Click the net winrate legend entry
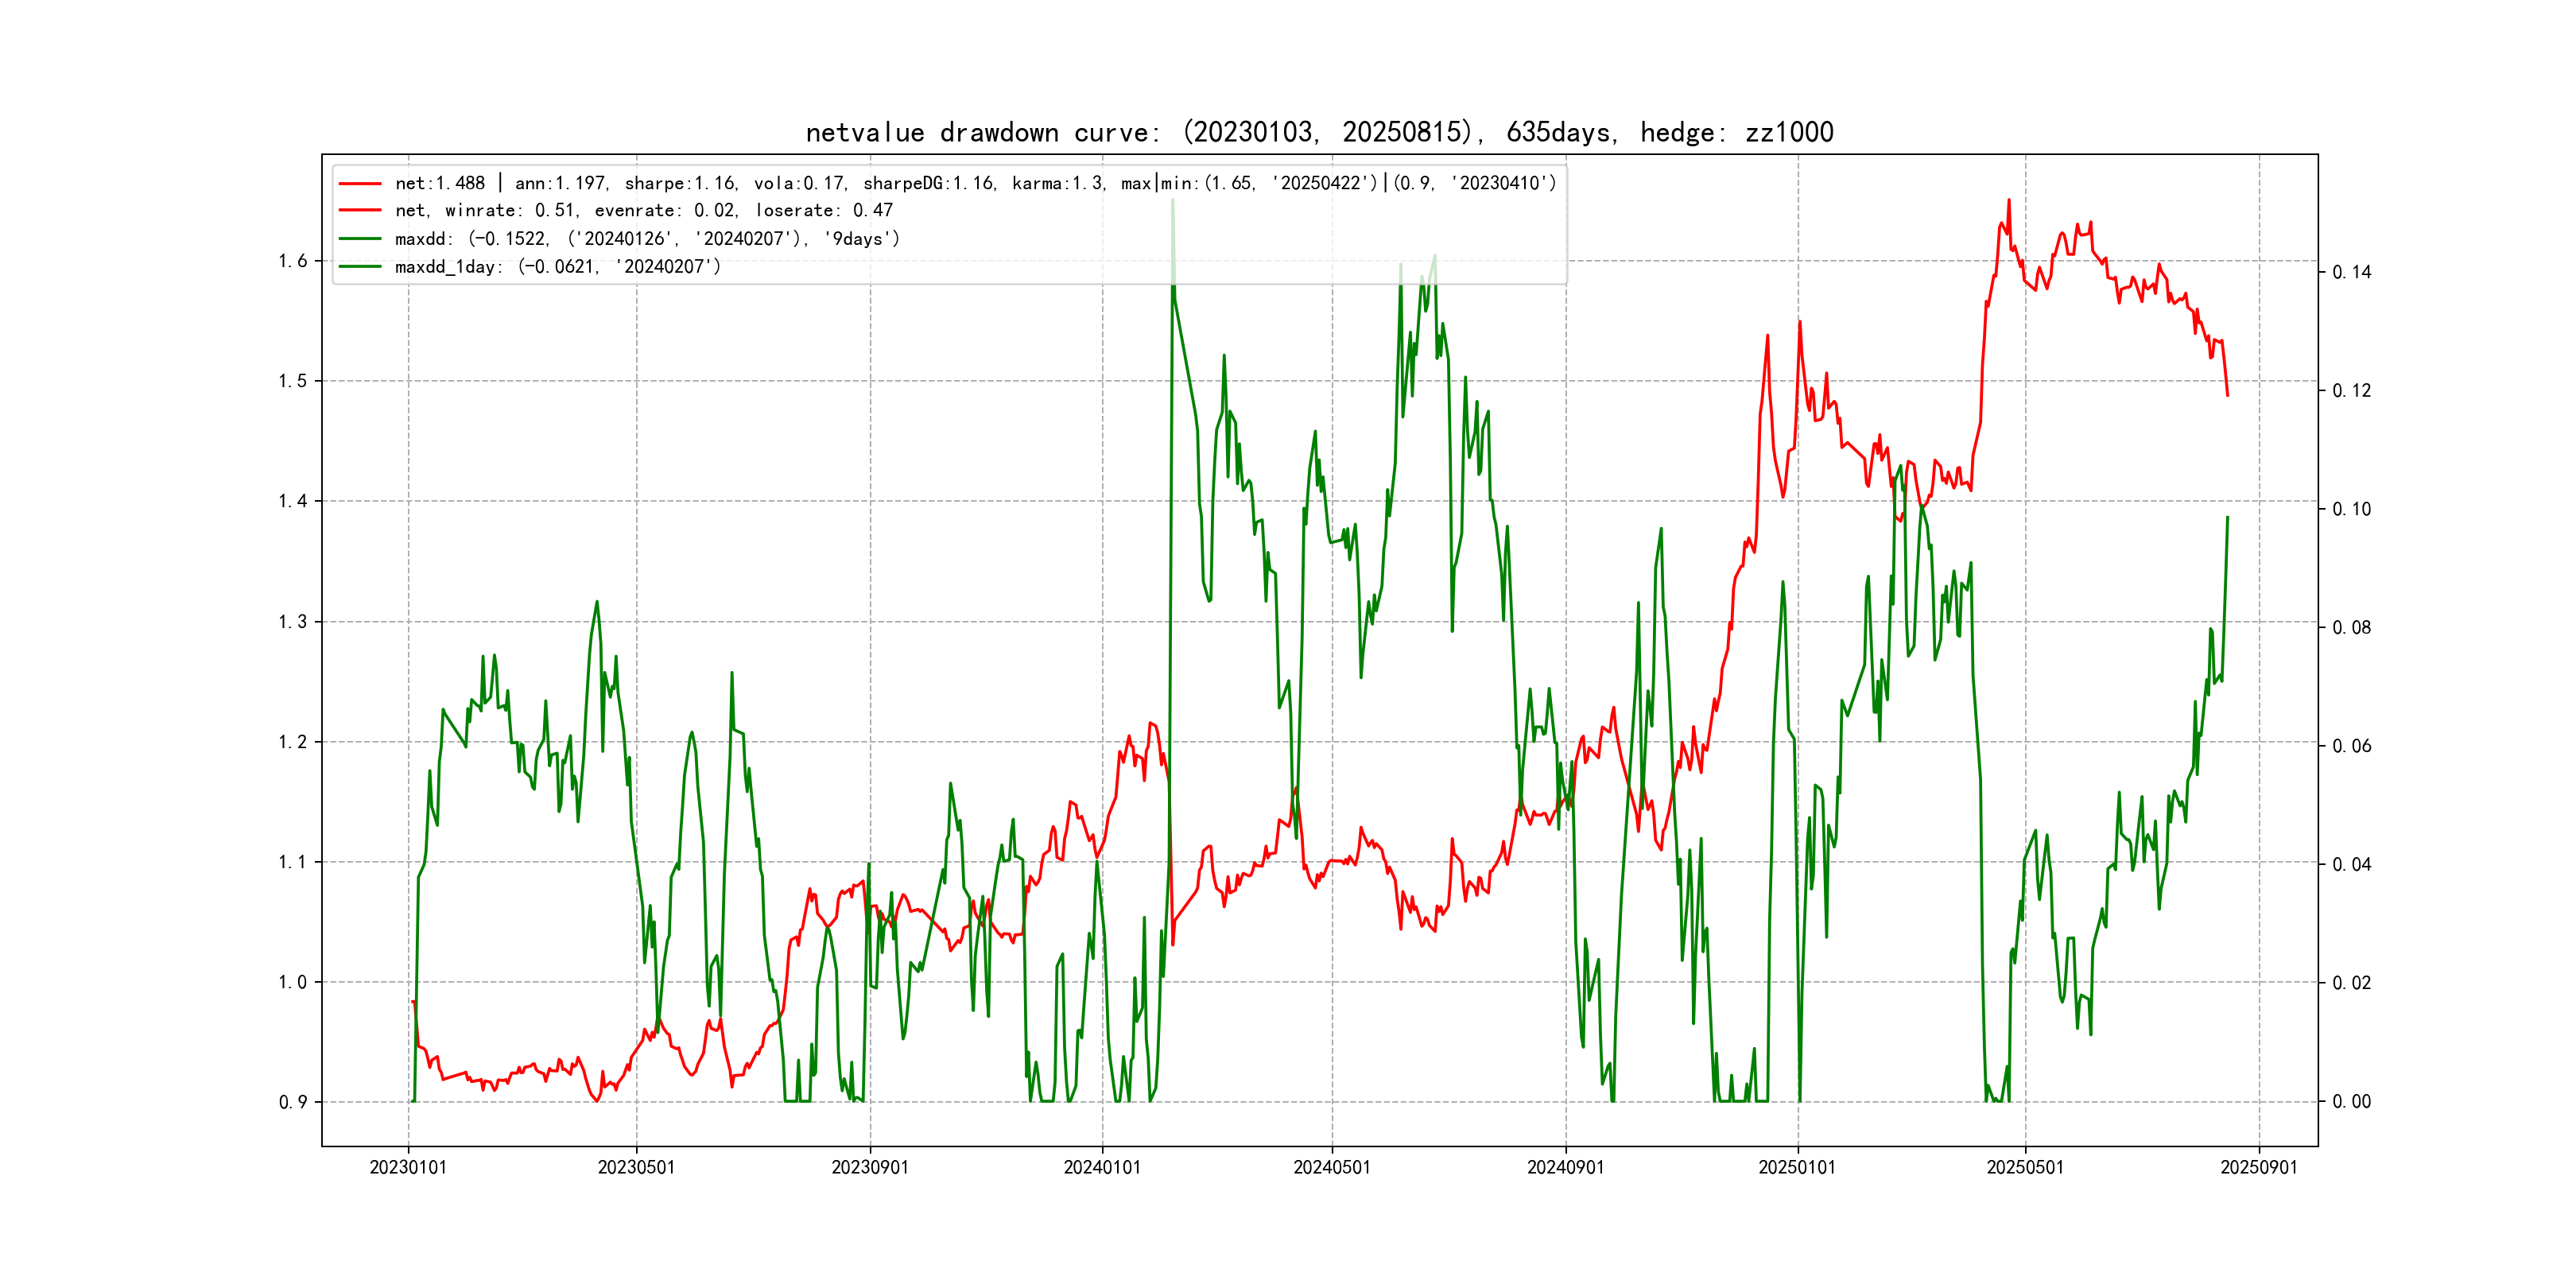Screen dimensions: 2576x1288 (643, 211)
